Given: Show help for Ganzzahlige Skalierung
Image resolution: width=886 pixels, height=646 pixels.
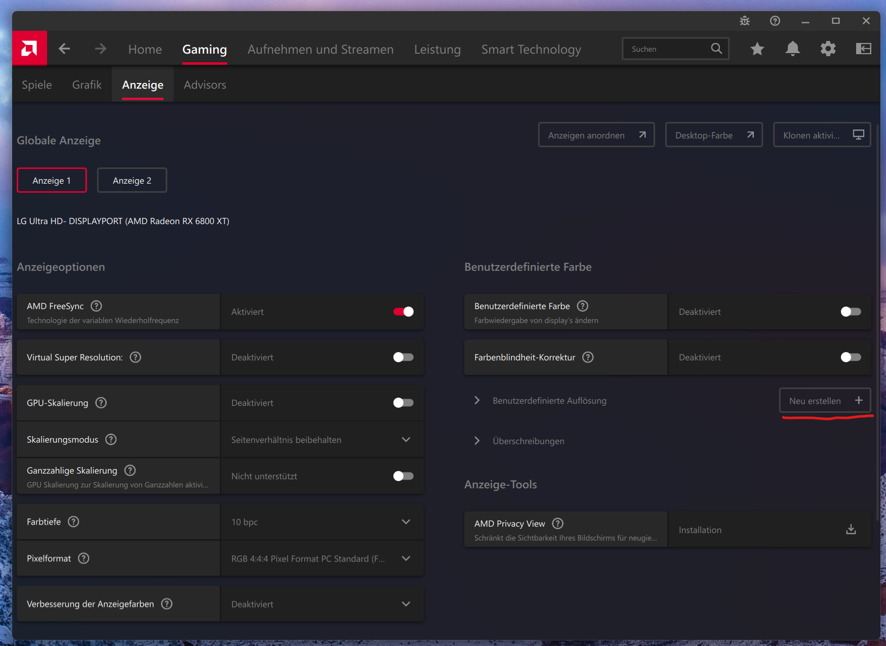Looking at the screenshot, I should 130,470.
